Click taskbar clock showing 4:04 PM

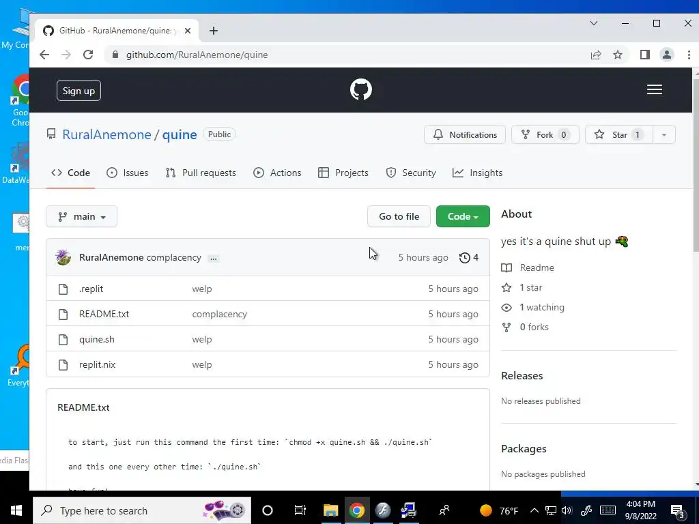click(640, 510)
